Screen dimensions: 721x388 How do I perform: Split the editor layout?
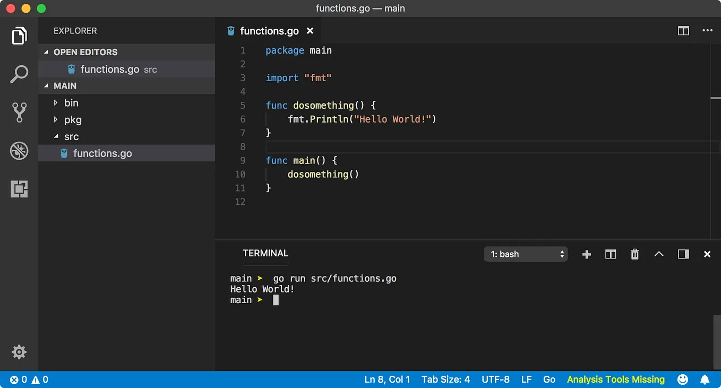[x=683, y=31]
